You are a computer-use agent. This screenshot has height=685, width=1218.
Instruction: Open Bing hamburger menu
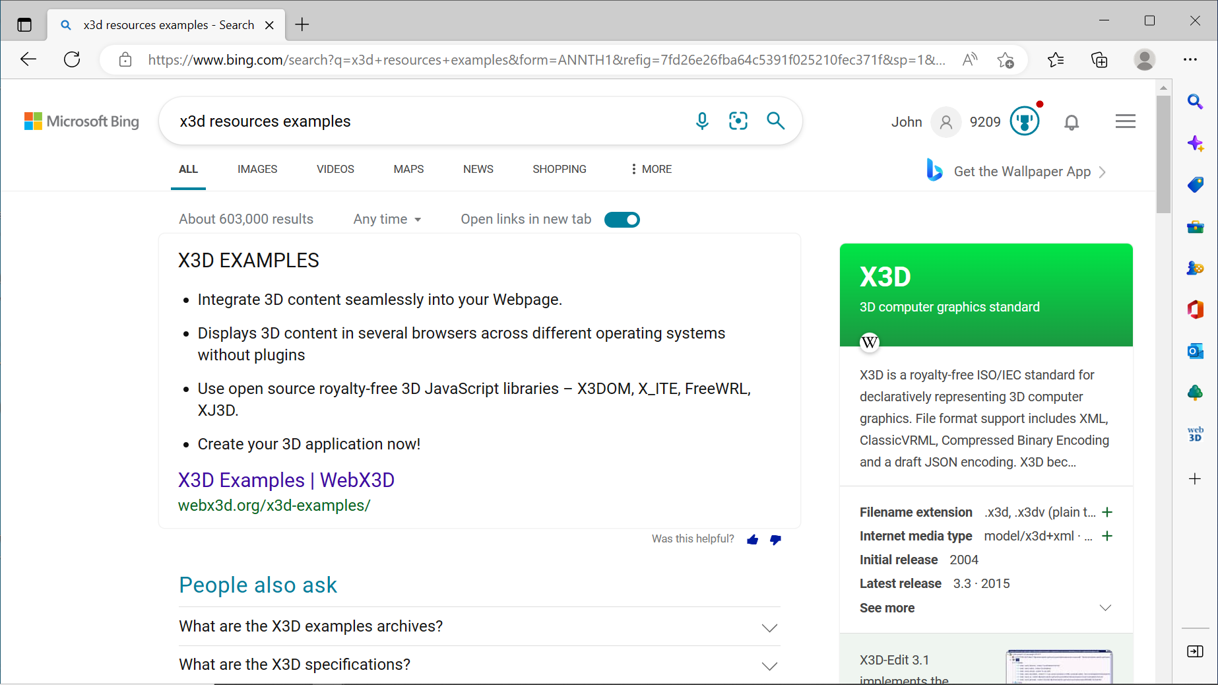point(1126,121)
